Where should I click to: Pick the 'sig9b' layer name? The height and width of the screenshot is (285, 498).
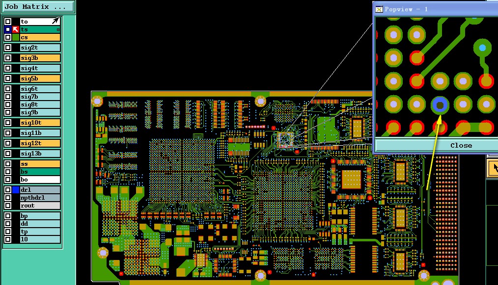[40, 112]
